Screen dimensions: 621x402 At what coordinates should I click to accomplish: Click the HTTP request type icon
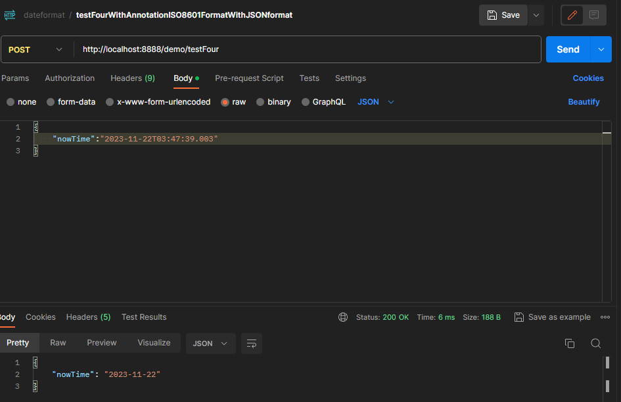(10, 14)
